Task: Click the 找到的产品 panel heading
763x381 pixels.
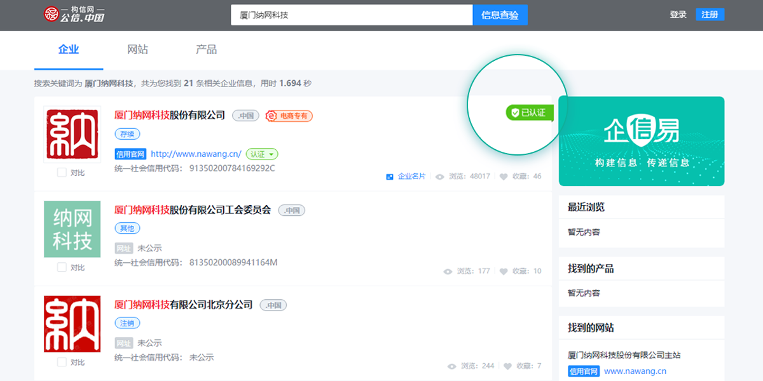Action: click(591, 269)
